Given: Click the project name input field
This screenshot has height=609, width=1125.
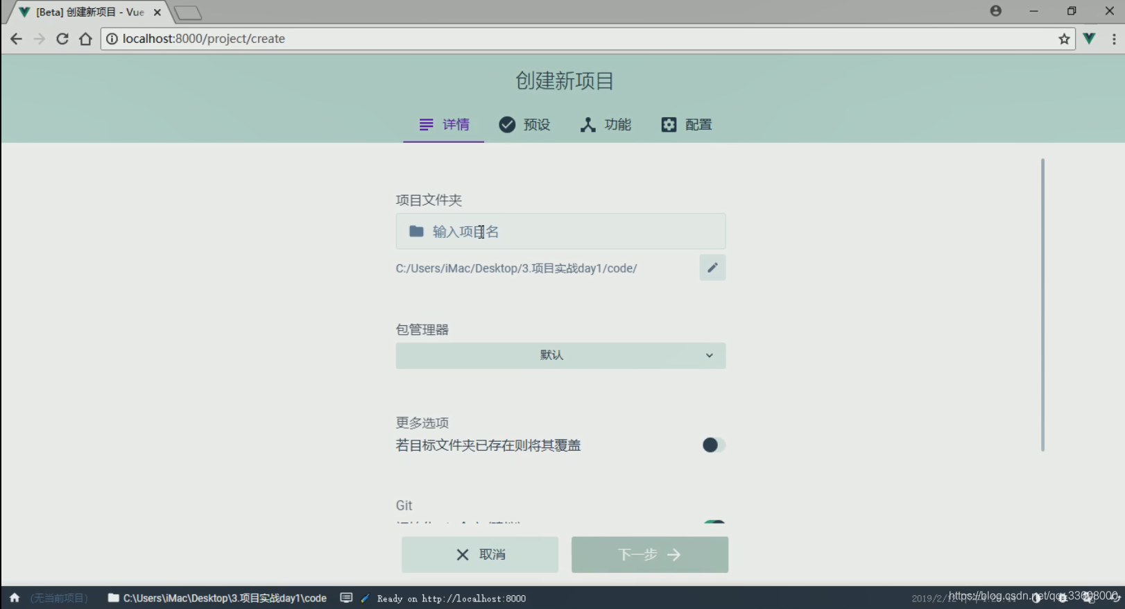Looking at the screenshot, I should click(x=560, y=231).
